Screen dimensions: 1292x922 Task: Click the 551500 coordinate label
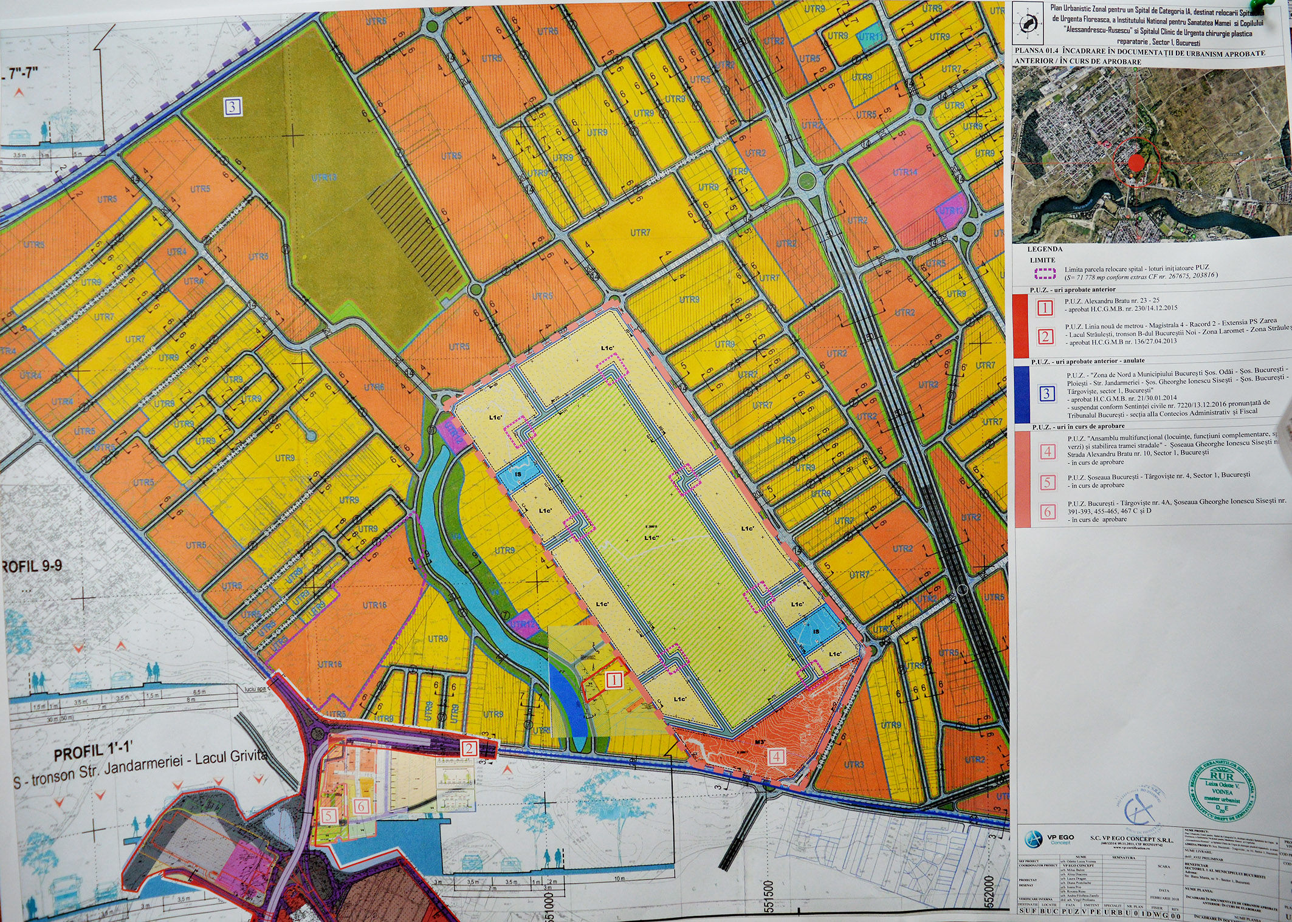(768, 896)
